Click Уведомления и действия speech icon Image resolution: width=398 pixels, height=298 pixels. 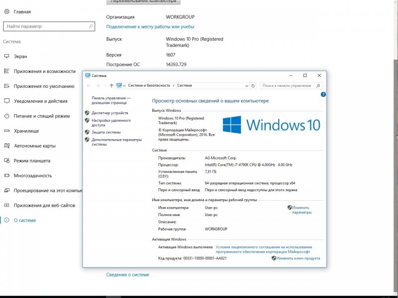7,101
